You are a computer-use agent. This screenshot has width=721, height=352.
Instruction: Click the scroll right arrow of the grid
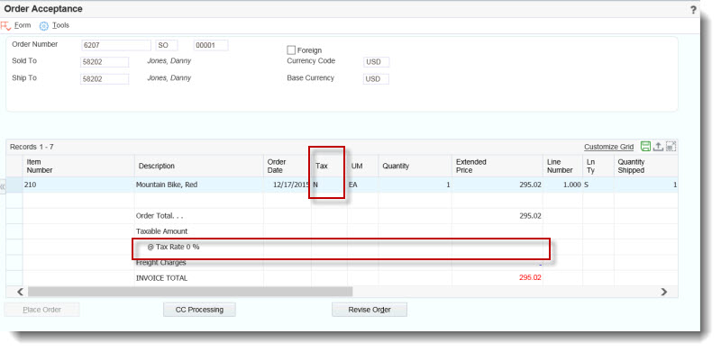click(x=663, y=292)
